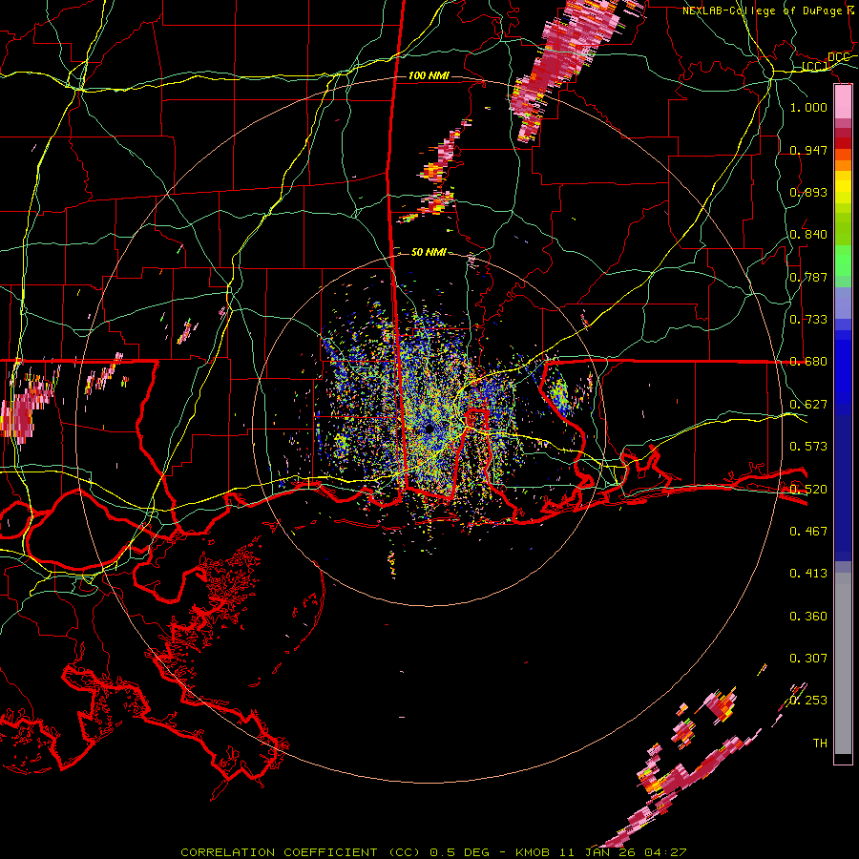
Task: Click the DCC label above the legend
Action: pyautogui.click(x=838, y=57)
